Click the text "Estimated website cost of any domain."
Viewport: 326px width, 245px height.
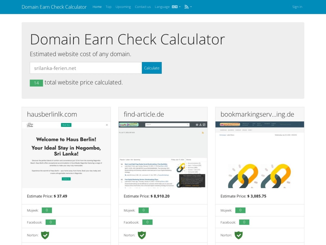coord(80,54)
